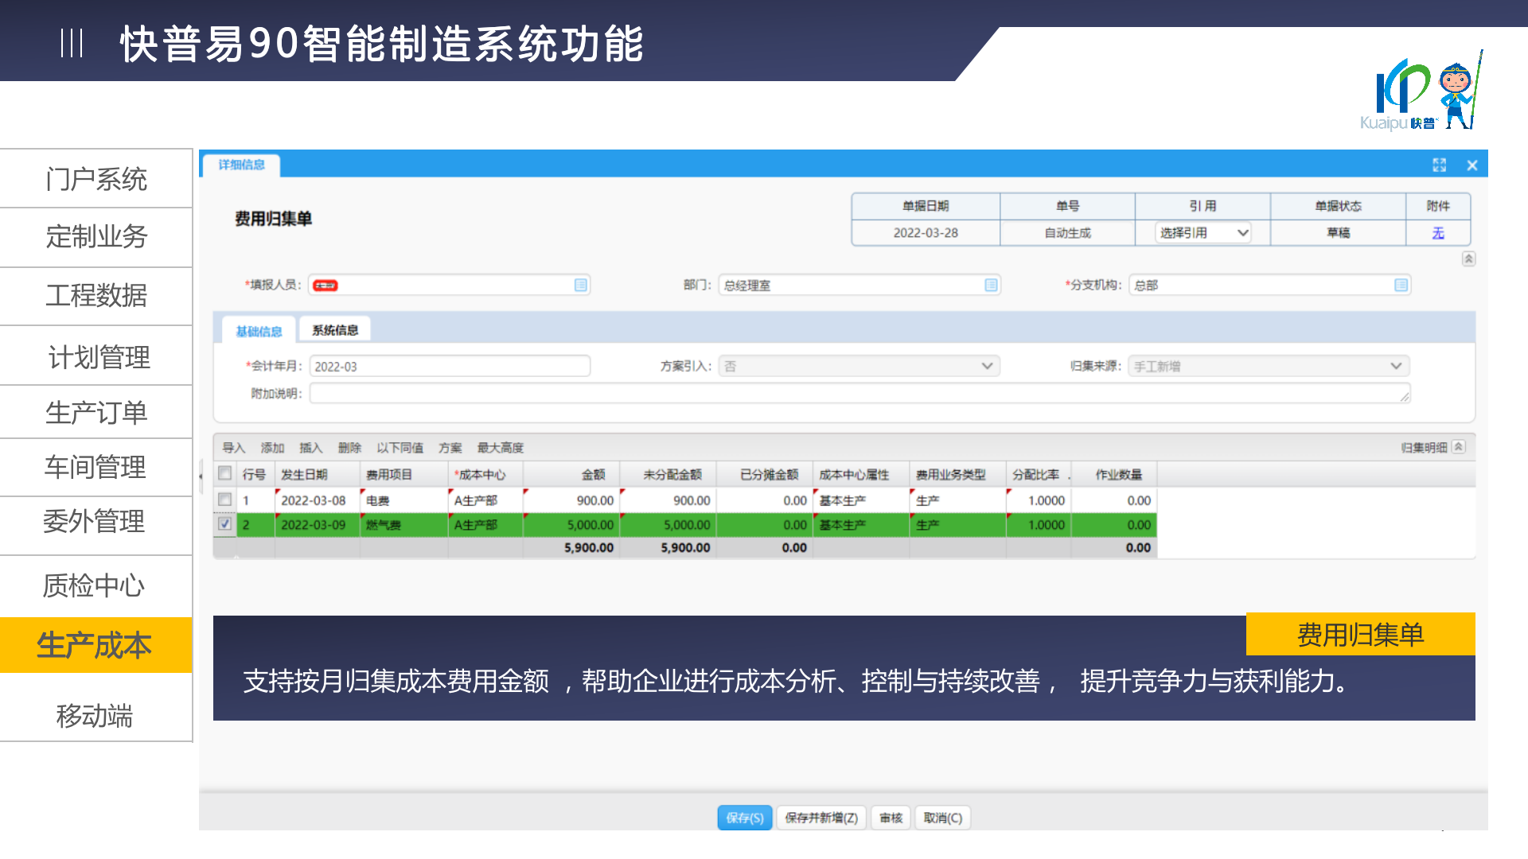This screenshot has width=1528, height=859.
Task: Open lookup icon in 填报人员 field
Action: point(581,285)
